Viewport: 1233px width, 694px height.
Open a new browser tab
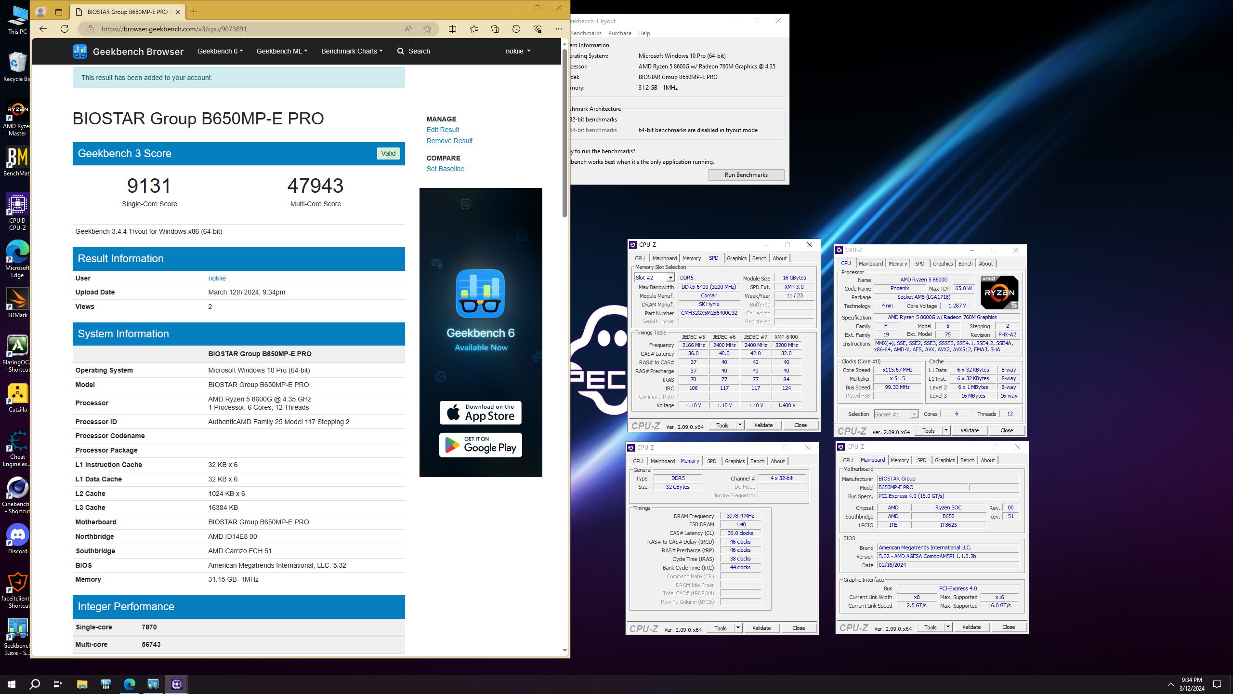[194, 12]
